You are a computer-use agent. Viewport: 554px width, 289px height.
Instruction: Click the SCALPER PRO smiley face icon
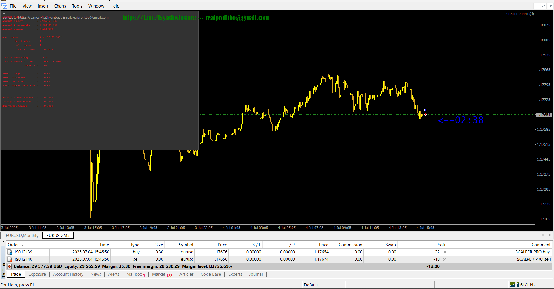coord(532,14)
